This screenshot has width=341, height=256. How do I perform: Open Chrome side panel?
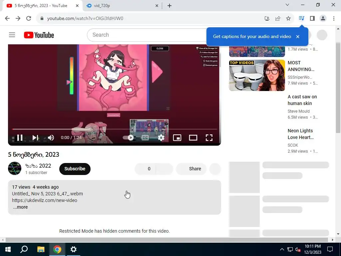pos(312,18)
